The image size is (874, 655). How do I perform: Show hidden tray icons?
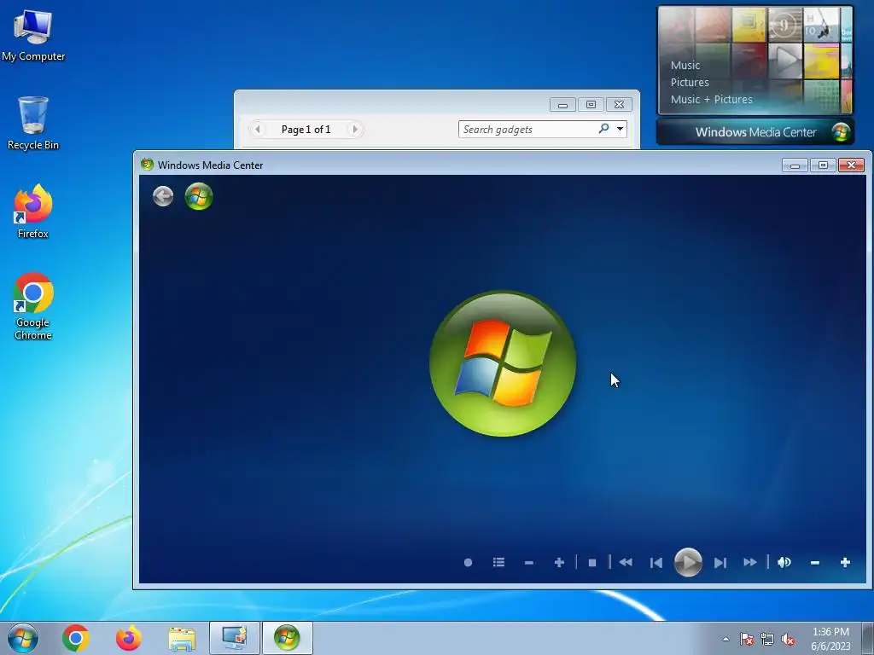725,639
